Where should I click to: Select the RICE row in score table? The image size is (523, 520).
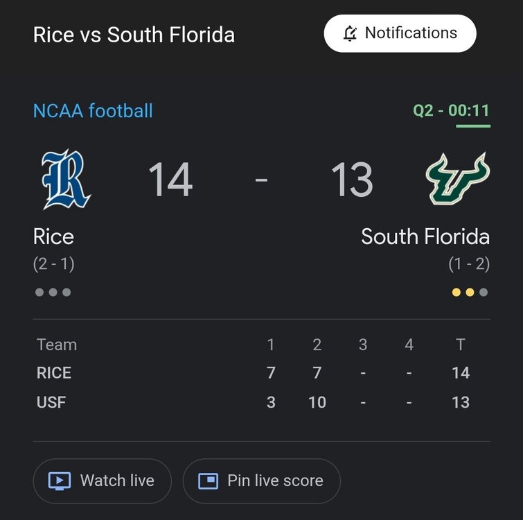click(54, 373)
